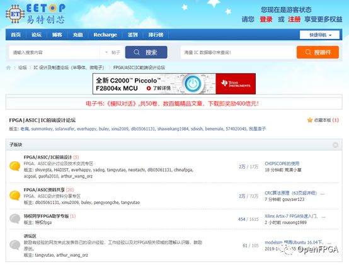Click the home icon in breadcrumb
The image size is (349, 265).
[8, 67]
